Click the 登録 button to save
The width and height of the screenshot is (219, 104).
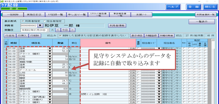(x=194, y=7)
